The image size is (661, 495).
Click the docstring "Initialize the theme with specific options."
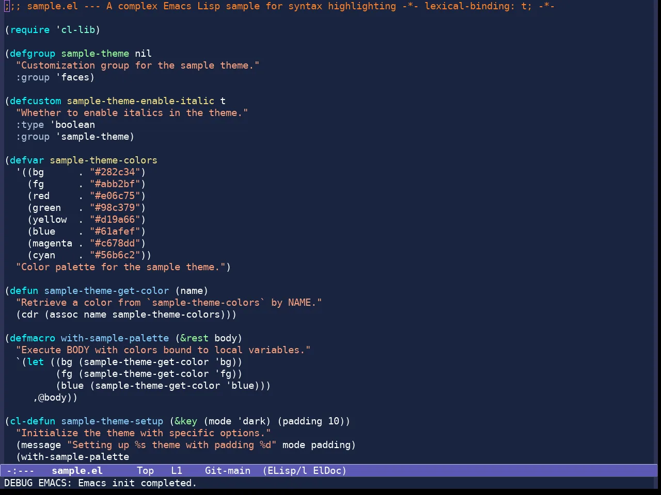click(143, 433)
